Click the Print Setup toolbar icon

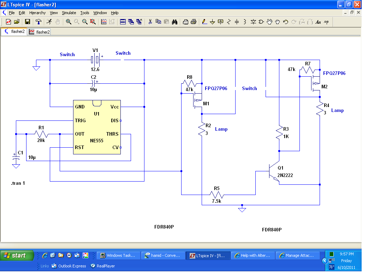(185, 22)
